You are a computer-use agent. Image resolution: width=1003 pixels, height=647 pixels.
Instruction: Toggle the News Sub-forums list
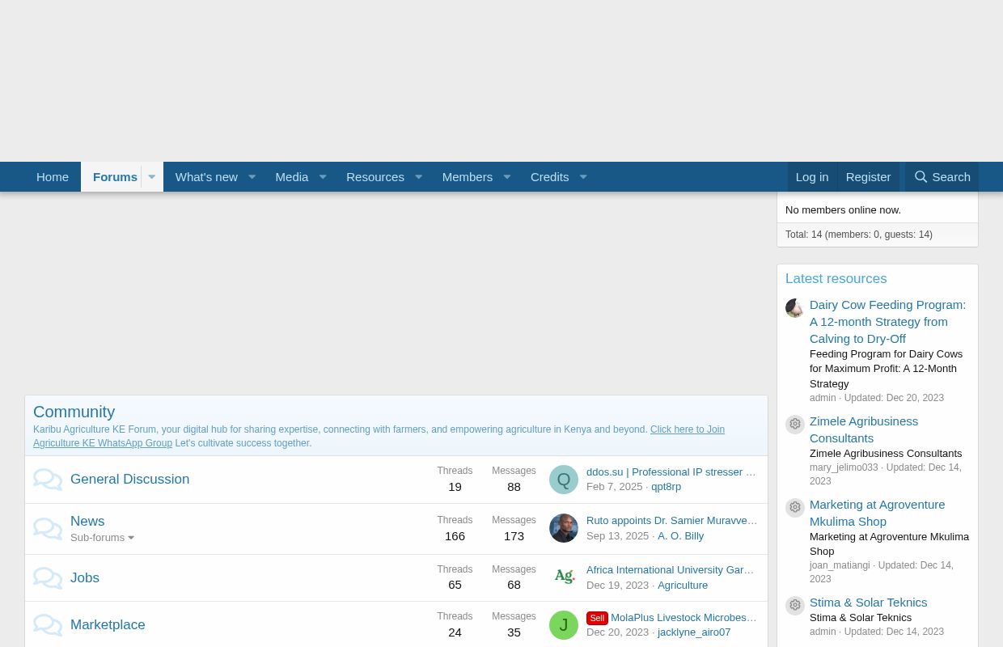point(102,538)
